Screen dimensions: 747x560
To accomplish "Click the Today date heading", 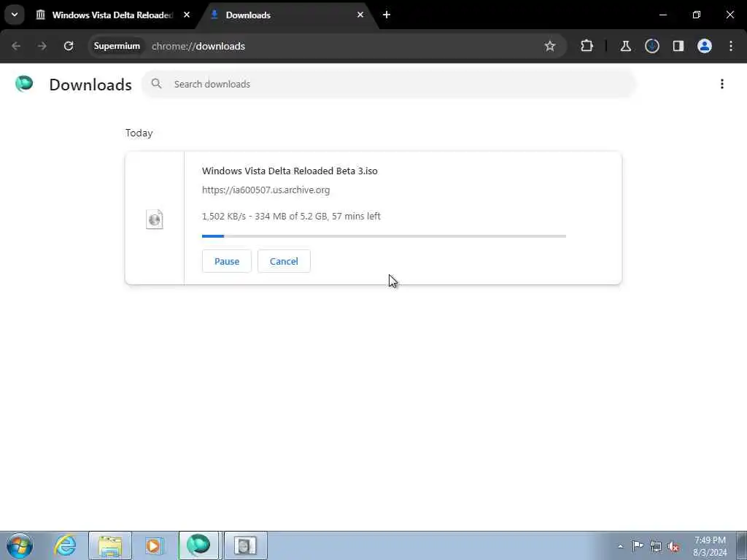I will point(139,133).
